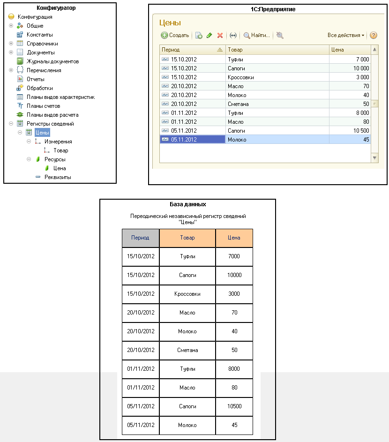Click price 10 500 in Сапоги row
Screen dimensions: 389x442
pos(350,130)
